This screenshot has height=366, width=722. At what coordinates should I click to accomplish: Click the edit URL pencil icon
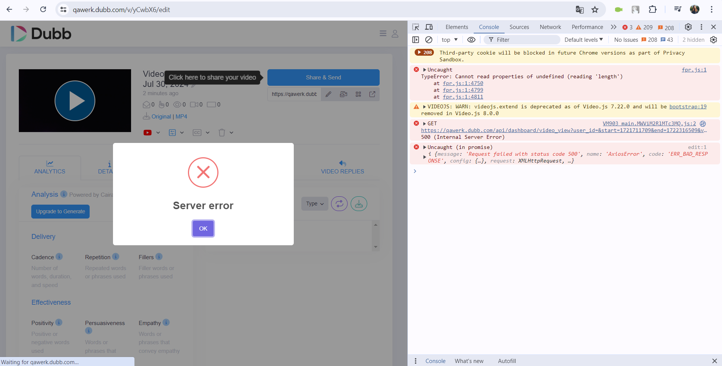(328, 94)
